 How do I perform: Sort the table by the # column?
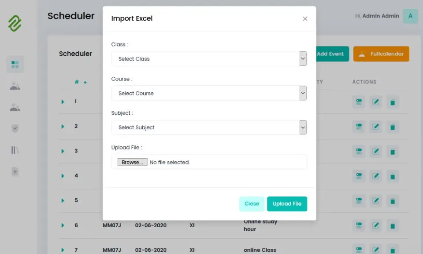76,82
